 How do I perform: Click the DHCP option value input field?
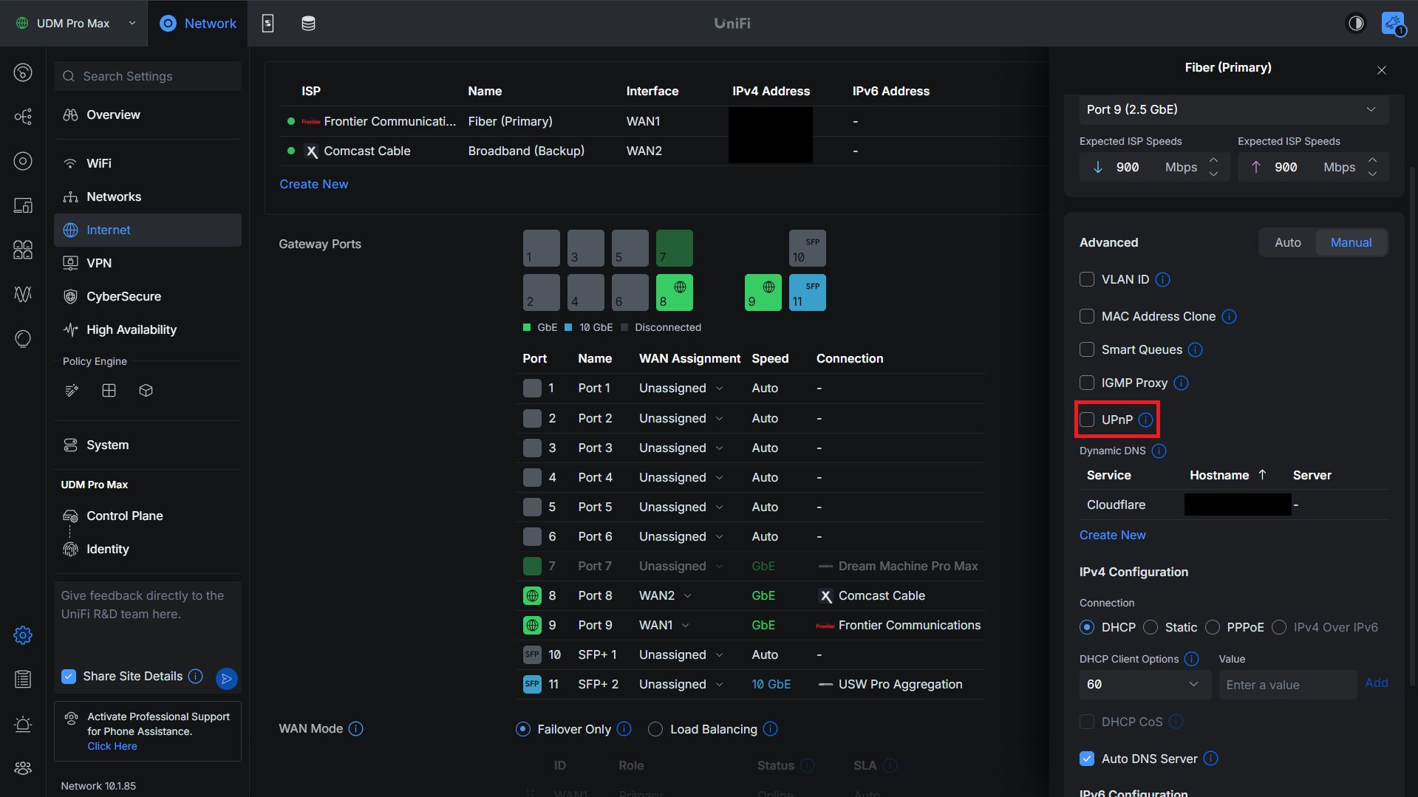(x=1287, y=685)
